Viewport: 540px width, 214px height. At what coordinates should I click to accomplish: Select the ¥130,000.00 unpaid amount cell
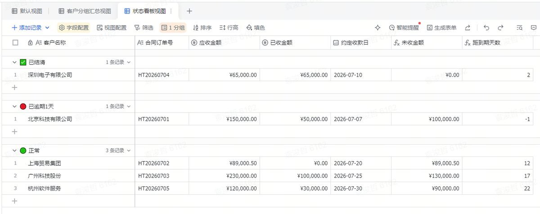(x=427, y=176)
